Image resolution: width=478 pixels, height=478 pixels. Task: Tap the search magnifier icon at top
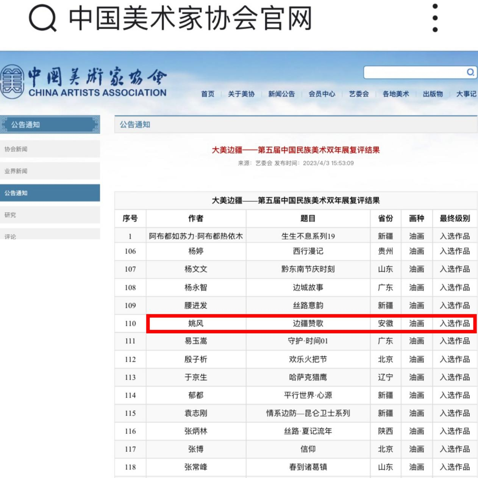pyautogui.click(x=42, y=18)
